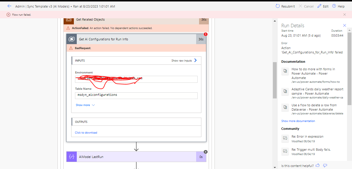Viewport: 352px width, 169px height.
Task: Click the Dataverse icon on Get Ai Configurations
Action: click(x=71, y=39)
